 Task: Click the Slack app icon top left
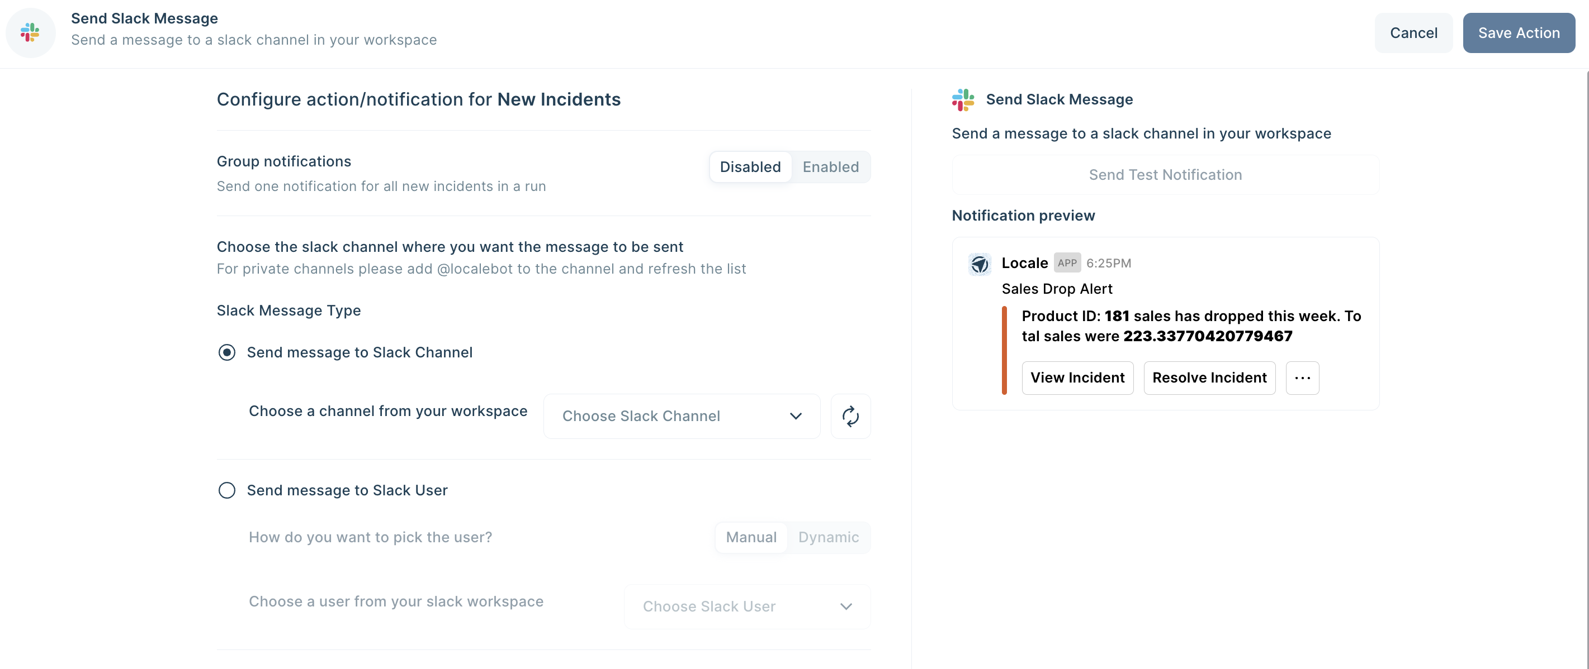coord(32,32)
